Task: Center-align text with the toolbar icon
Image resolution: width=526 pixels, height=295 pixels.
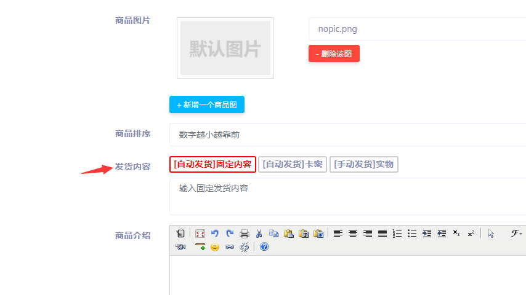Action: (x=353, y=234)
